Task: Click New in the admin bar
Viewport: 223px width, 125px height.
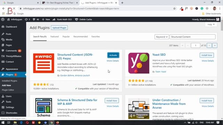Action: pos(46,19)
